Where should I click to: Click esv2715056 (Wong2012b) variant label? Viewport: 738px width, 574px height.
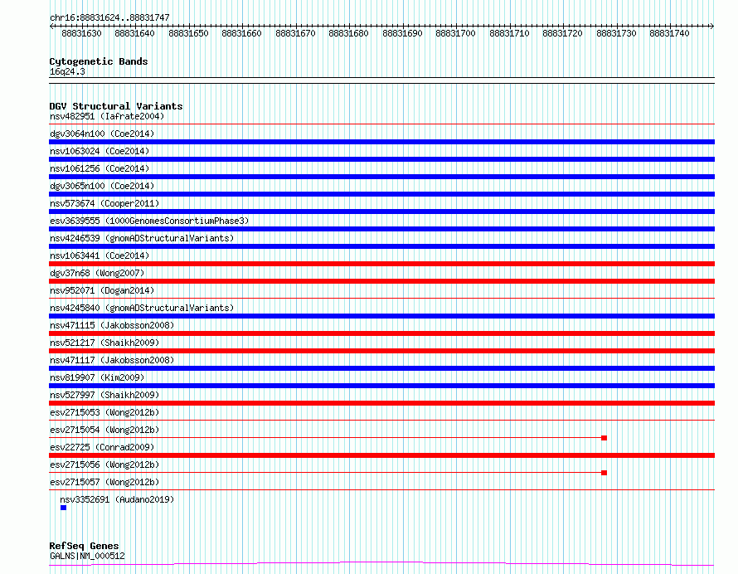click(104, 465)
